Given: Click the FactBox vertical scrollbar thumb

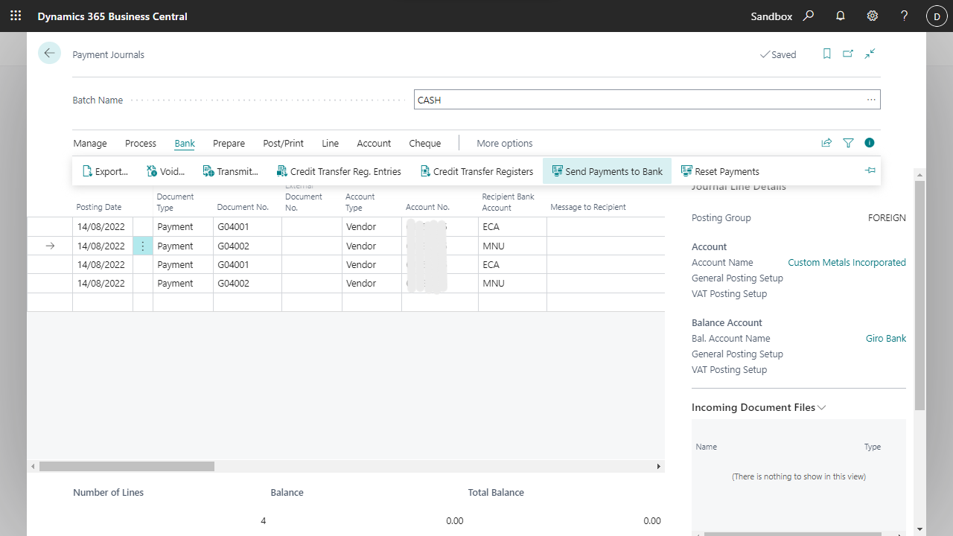Looking at the screenshot, I should (919, 295).
